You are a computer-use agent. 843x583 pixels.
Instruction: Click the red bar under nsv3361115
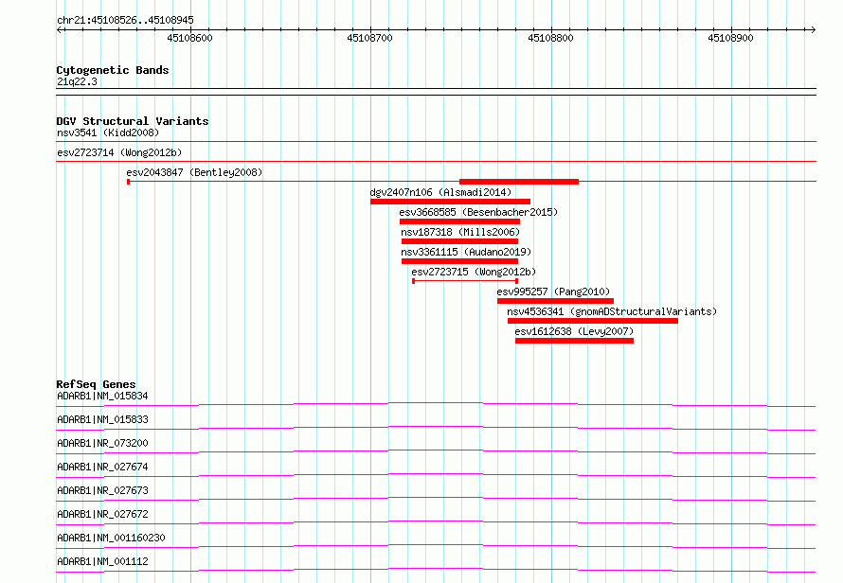pyautogui.click(x=459, y=261)
